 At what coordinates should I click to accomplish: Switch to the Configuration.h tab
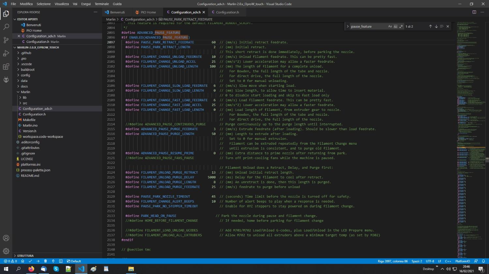227,12
